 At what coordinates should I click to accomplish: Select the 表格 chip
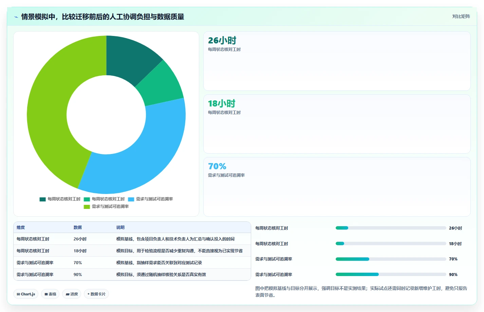tap(50, 294)
